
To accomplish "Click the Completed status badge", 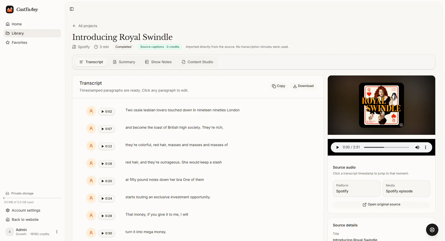I will pos(123,47).
